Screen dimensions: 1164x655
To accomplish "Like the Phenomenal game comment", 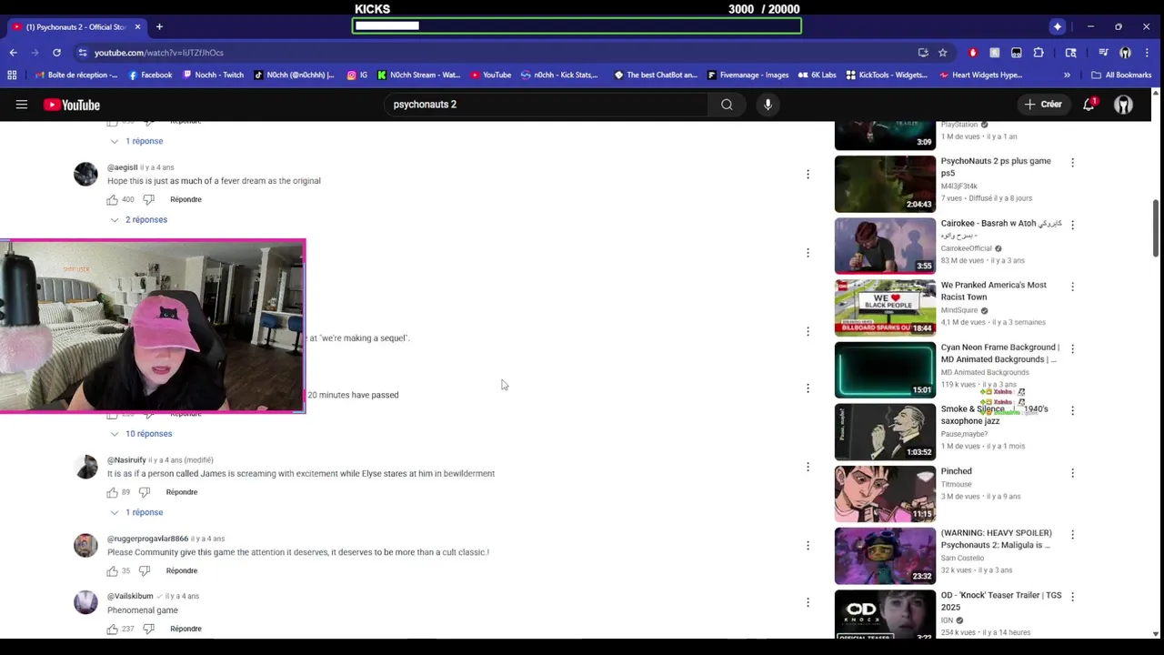I will point(113,629).
